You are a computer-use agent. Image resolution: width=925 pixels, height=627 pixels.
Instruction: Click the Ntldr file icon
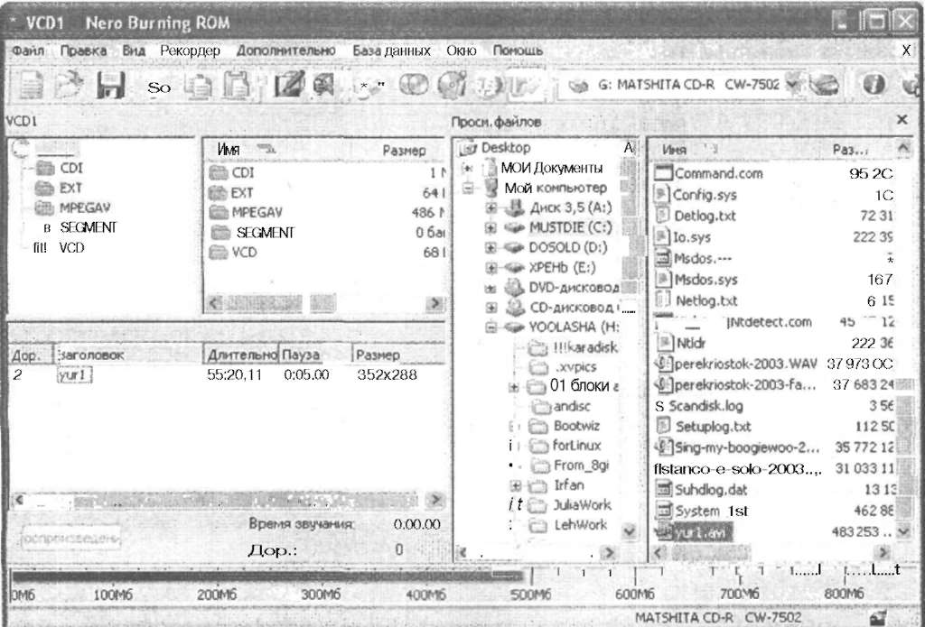(x=664, y=342)
